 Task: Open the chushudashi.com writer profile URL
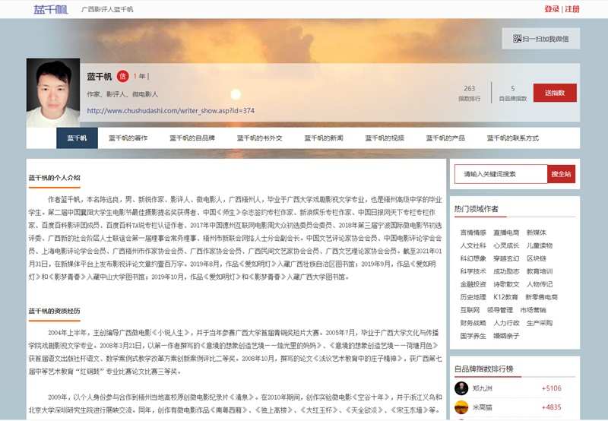(x=170, y=110)
